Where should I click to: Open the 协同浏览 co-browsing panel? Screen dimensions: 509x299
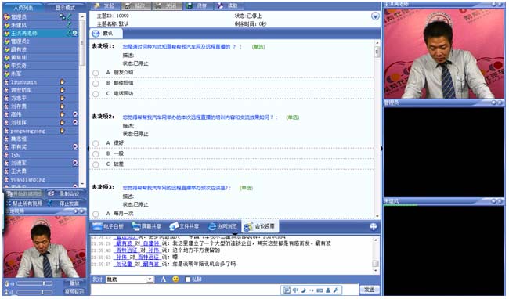coord(222,226)
